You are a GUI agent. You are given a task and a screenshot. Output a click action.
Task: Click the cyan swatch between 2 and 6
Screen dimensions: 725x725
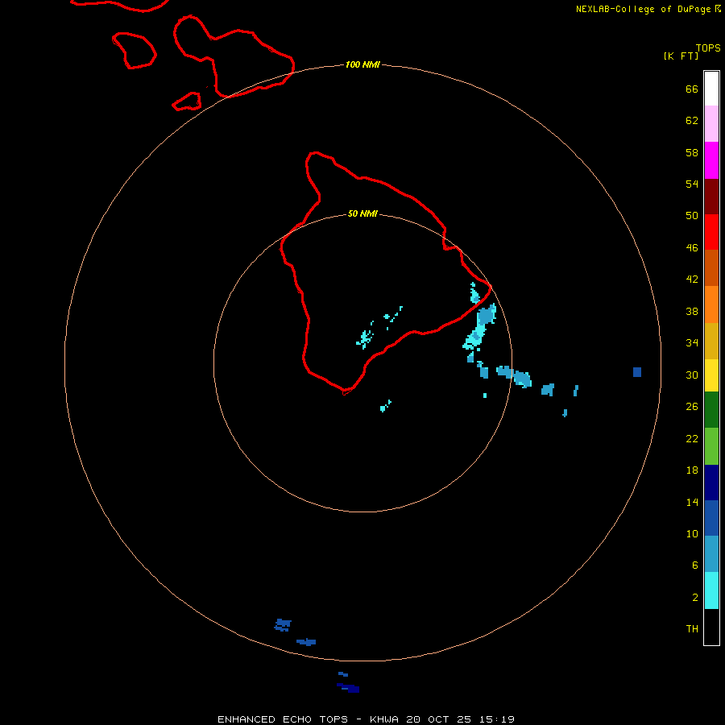pyautogui.click(x=711, y=590)
